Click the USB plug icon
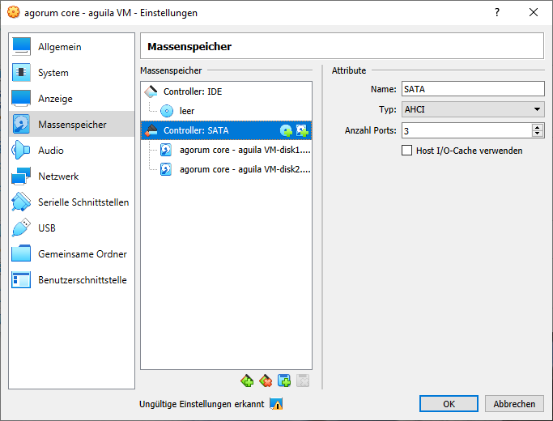 point(21,228)
